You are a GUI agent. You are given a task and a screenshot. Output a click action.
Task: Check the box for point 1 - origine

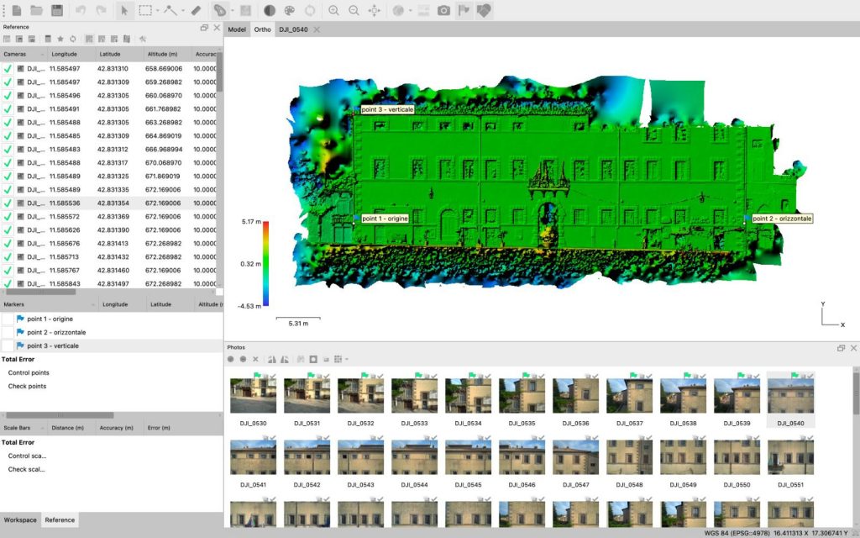8,319
